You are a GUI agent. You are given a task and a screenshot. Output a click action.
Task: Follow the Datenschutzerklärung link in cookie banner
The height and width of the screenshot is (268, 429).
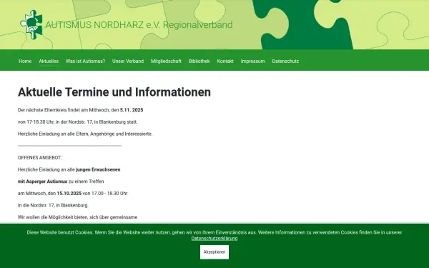[214, 239]
